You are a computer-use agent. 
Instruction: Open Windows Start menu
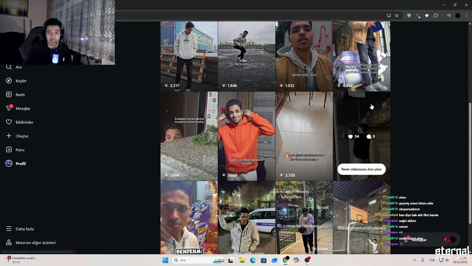click(165, 260)
